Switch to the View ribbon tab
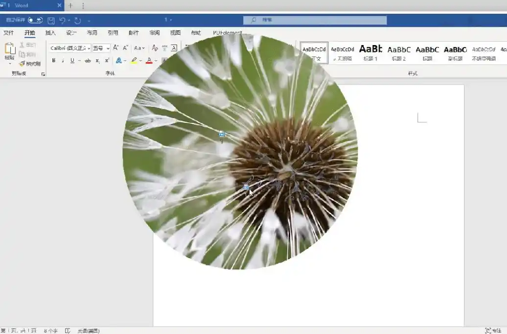The height and width of the screenshot is (334, 507). 175,33
